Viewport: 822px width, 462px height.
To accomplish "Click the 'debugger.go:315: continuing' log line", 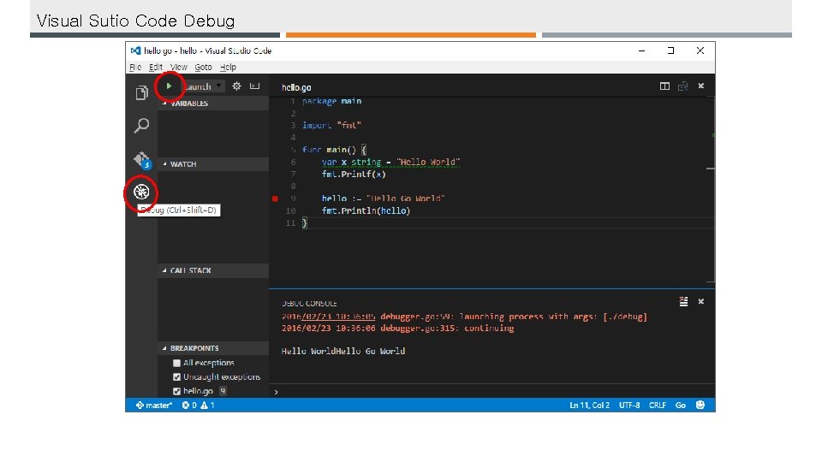I will click(397, 328).
